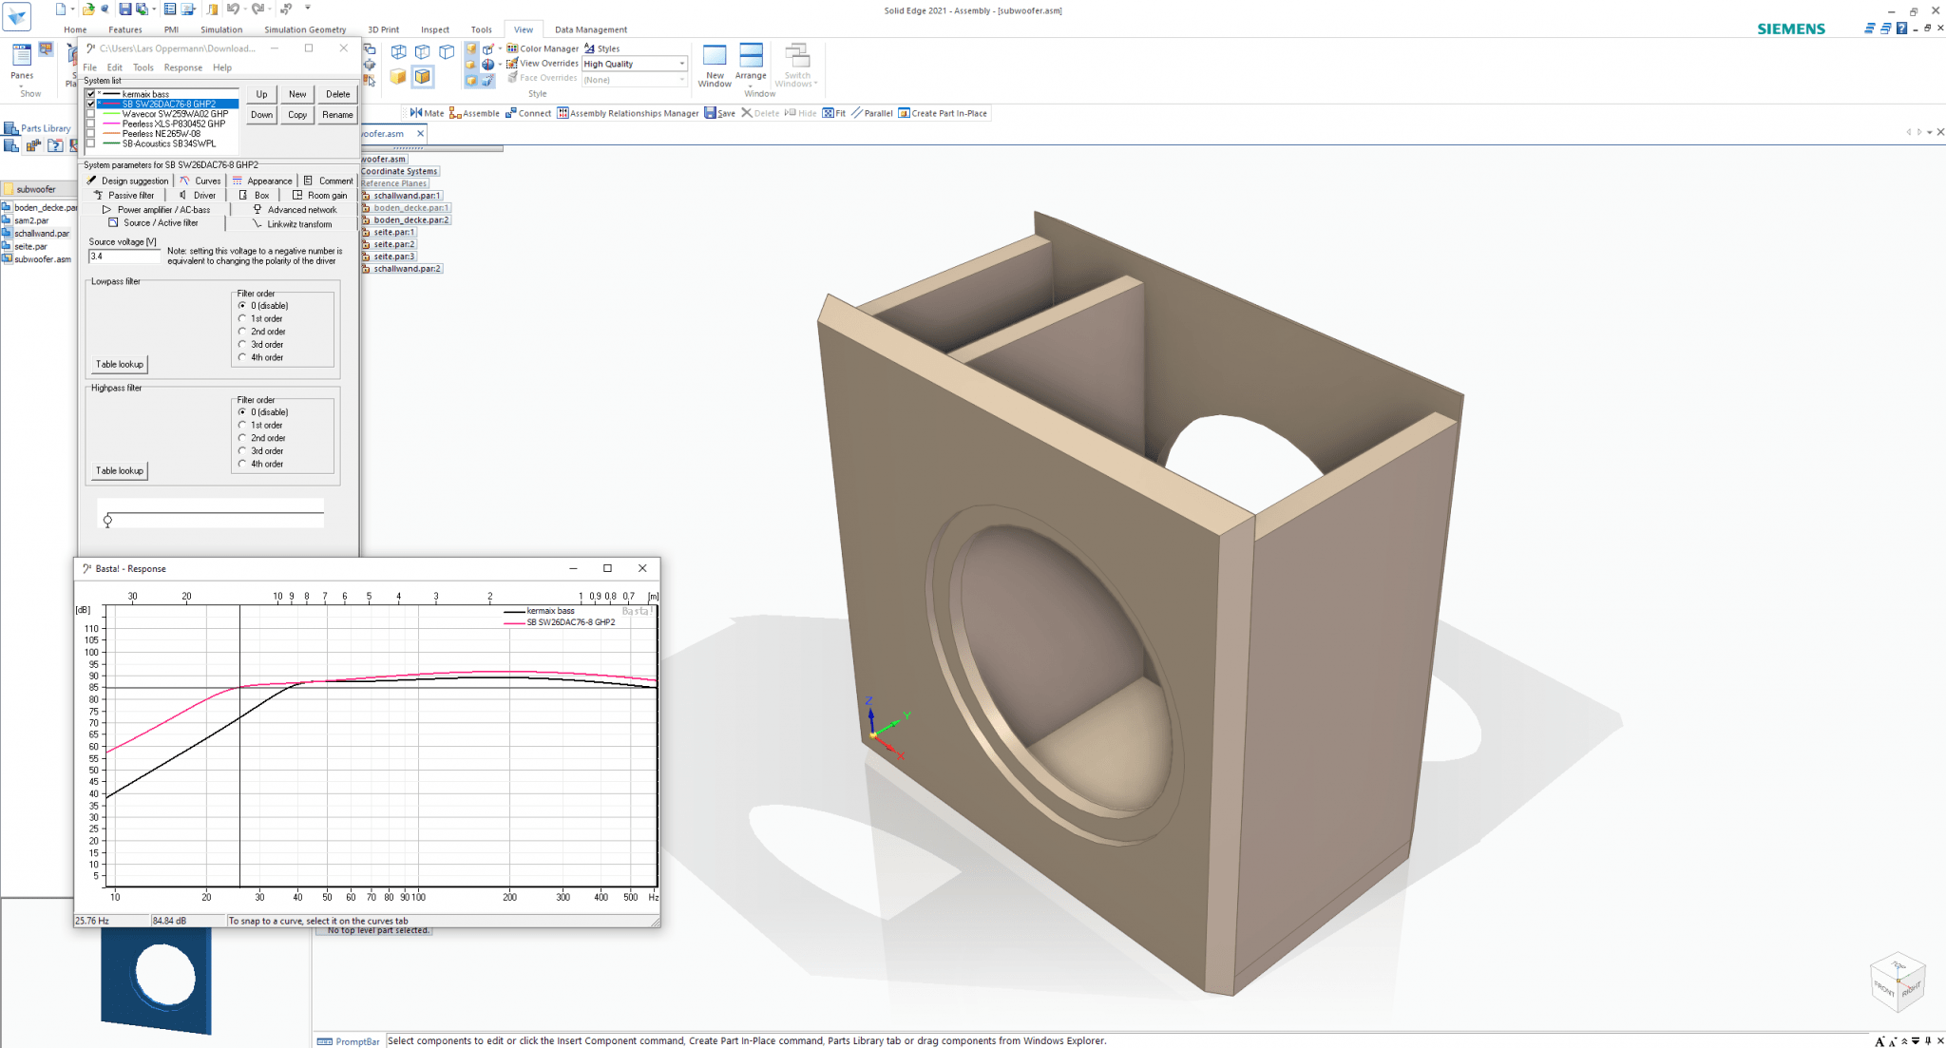Click lowpass filter Table lookup button
This screenshot has width=1946, height=1048.
coord(120,365)
